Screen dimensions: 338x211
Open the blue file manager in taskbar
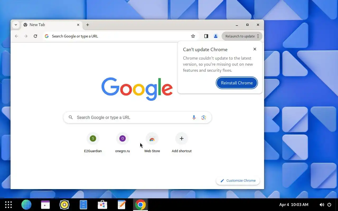pos(83,205)
